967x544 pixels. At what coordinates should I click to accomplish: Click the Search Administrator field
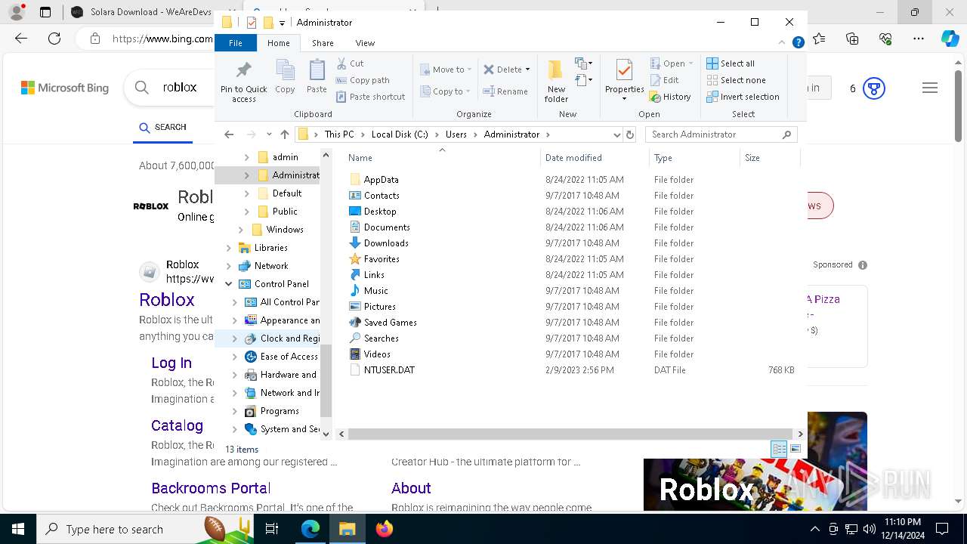tap(721, 134)
